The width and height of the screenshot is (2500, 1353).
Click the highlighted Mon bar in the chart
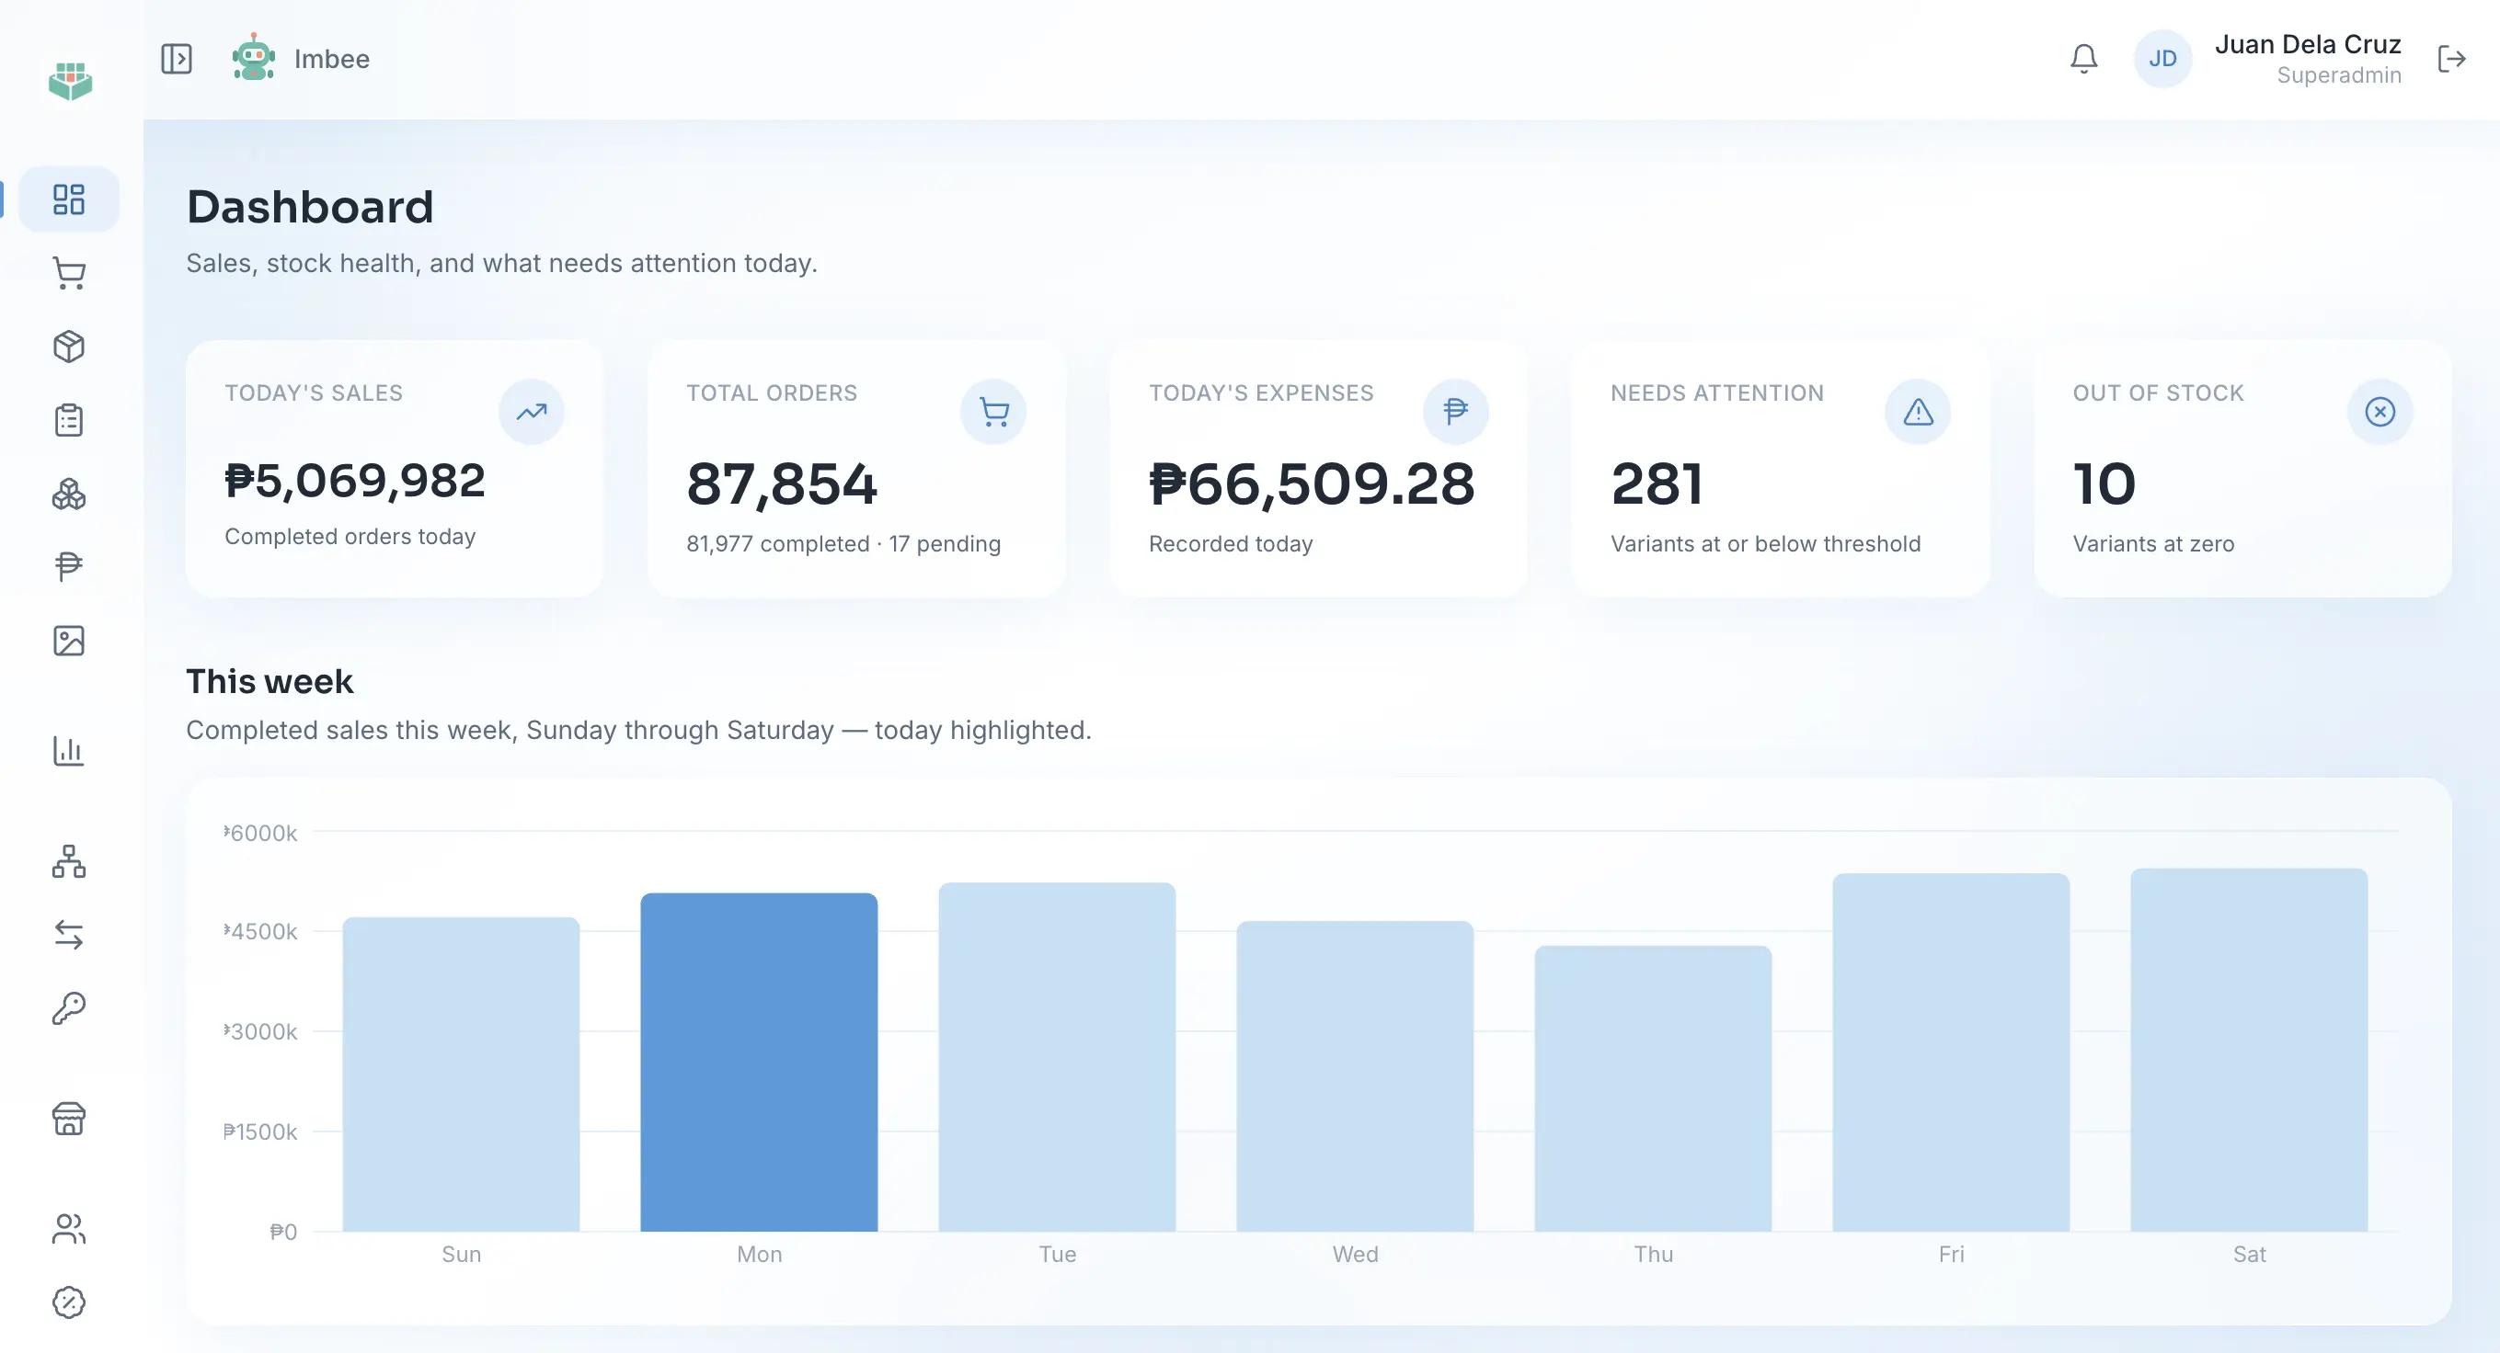tap(759, 1062)
